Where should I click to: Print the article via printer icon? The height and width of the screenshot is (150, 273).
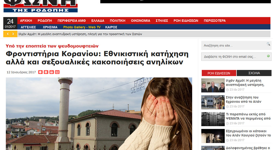[52, 72]
